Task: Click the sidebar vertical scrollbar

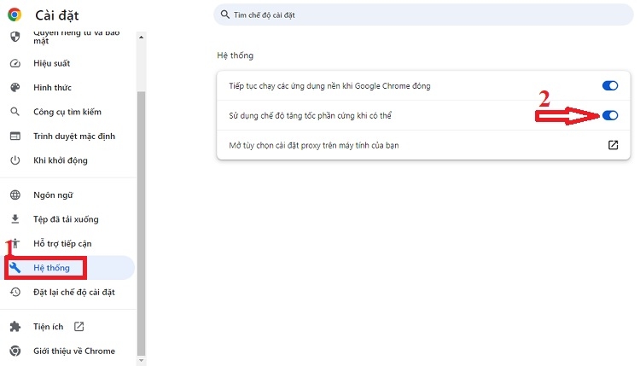Action: (142, 213)
